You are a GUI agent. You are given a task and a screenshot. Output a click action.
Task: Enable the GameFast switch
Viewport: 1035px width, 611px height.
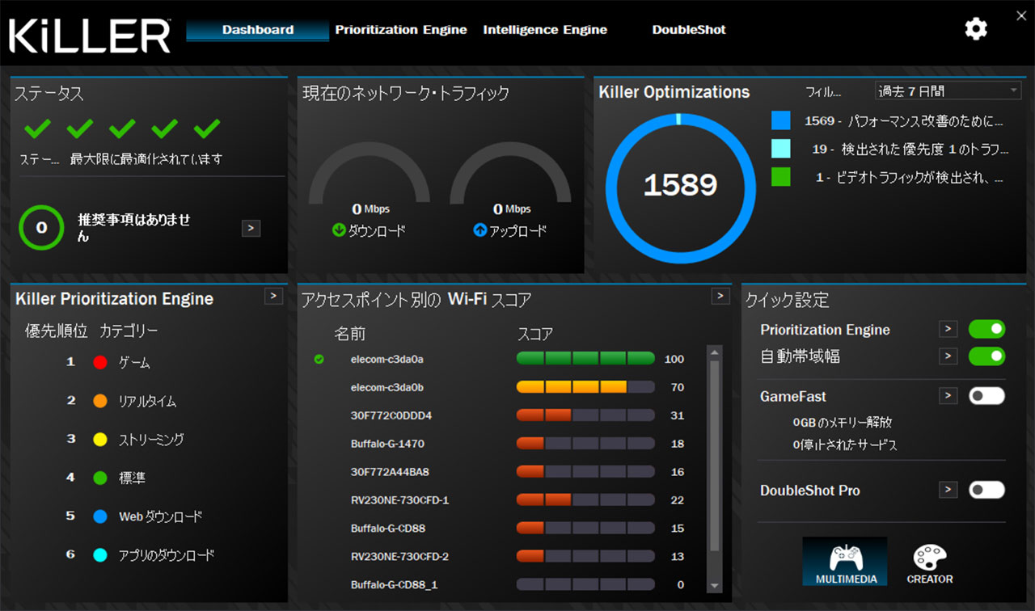986,396
